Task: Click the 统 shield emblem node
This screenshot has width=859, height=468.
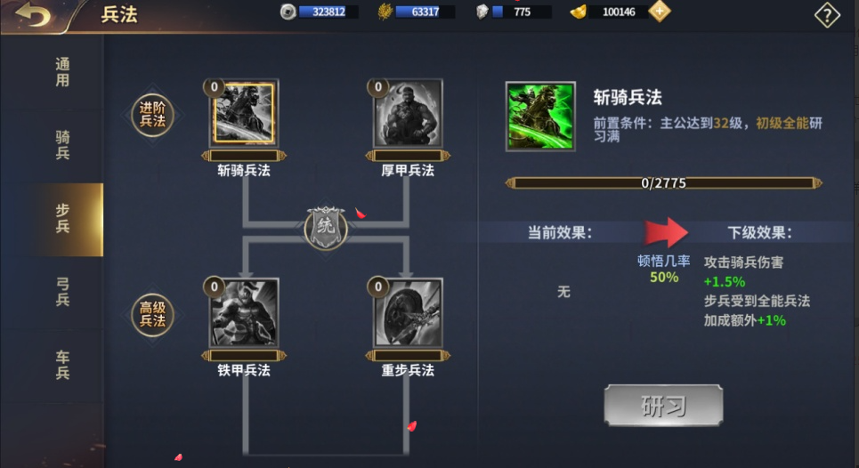Action: click(x=326, y=227)
